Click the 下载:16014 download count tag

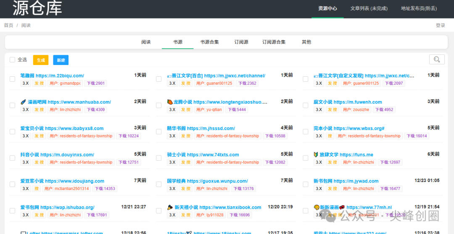tap(417, 136)
